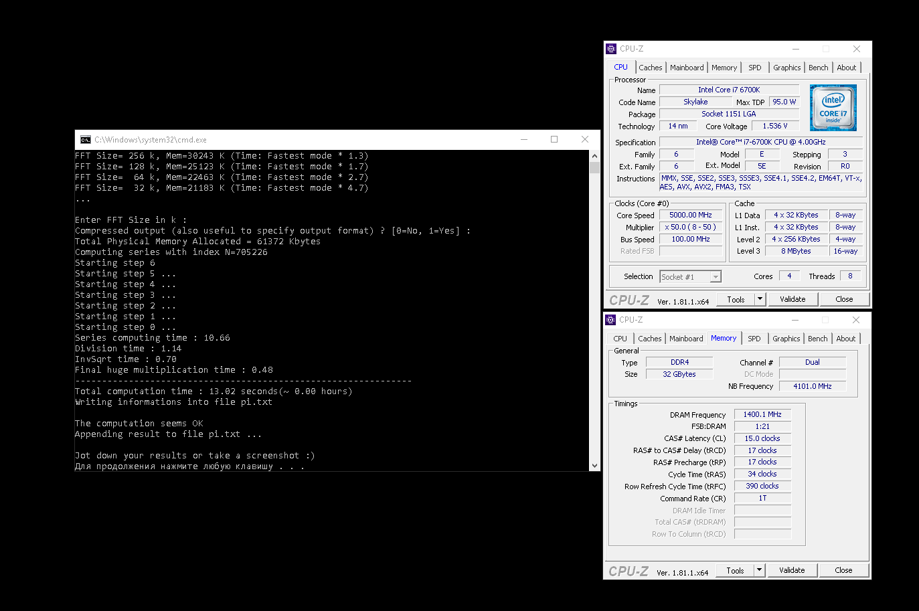The image size is (919, 611).
Task: Open Bench tab in upper CPU-Z
Action: point(818,68)
